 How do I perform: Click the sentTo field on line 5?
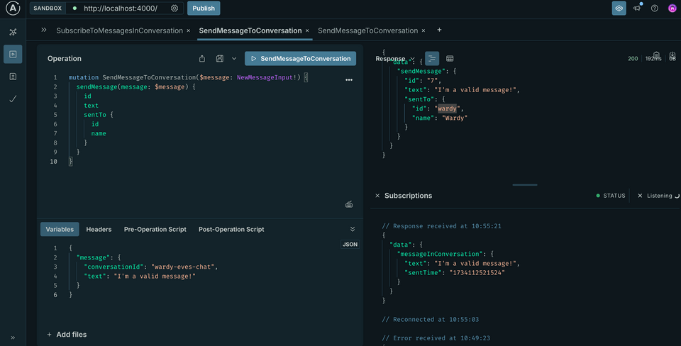pyautogui.click(x=94, y=115)
